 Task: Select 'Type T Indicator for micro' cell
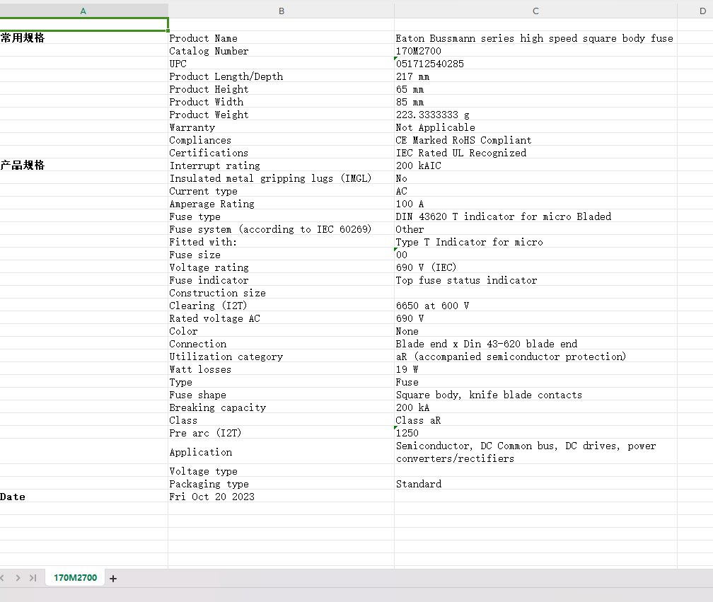tap(535, 241)
